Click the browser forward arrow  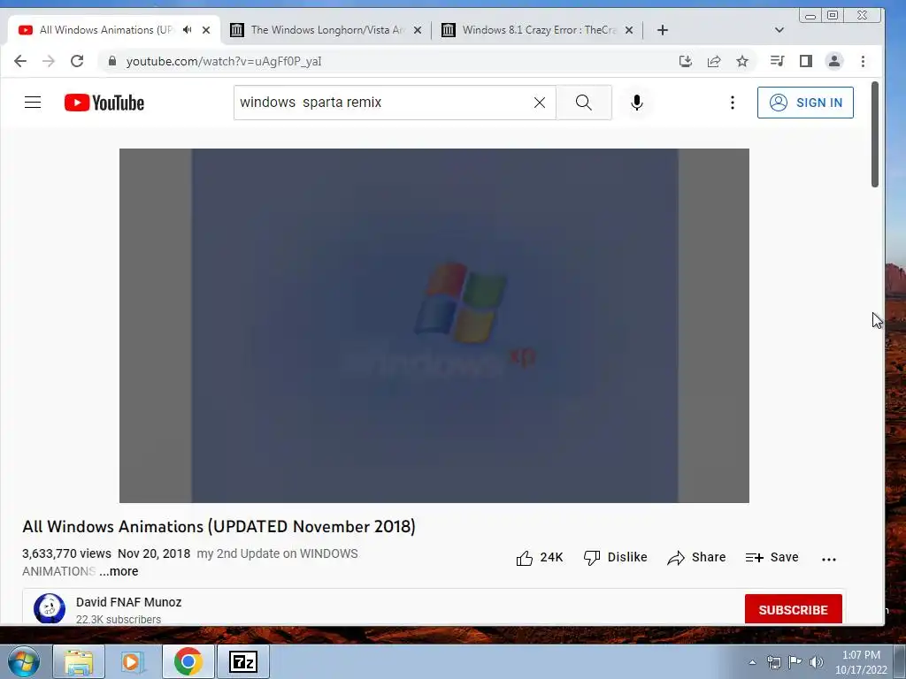tap(49, 61)
